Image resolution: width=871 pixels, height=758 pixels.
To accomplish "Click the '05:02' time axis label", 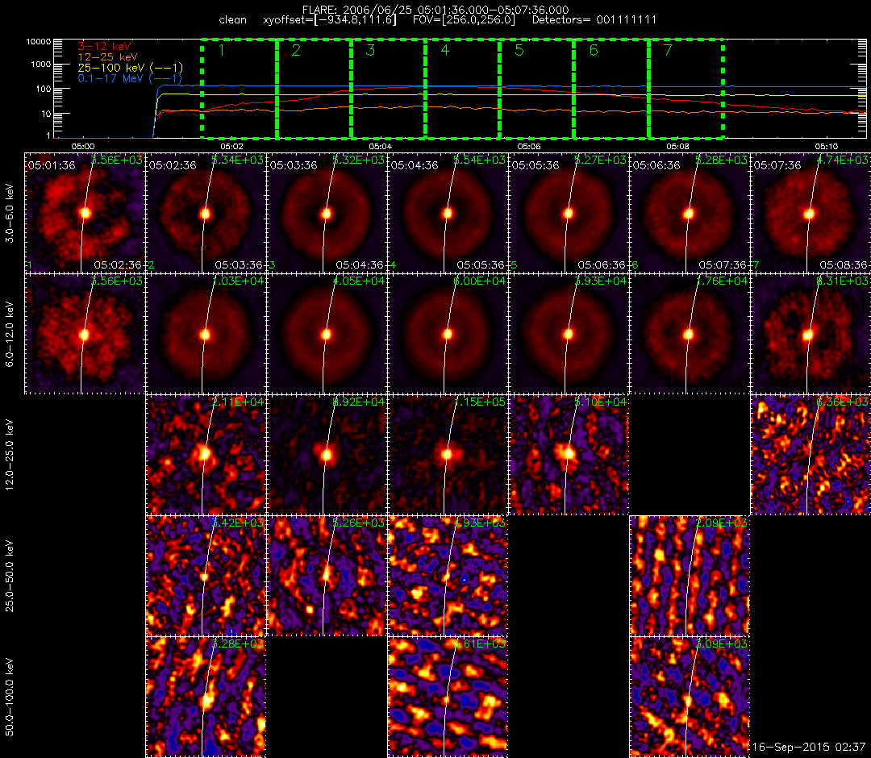I will (231, 147).
